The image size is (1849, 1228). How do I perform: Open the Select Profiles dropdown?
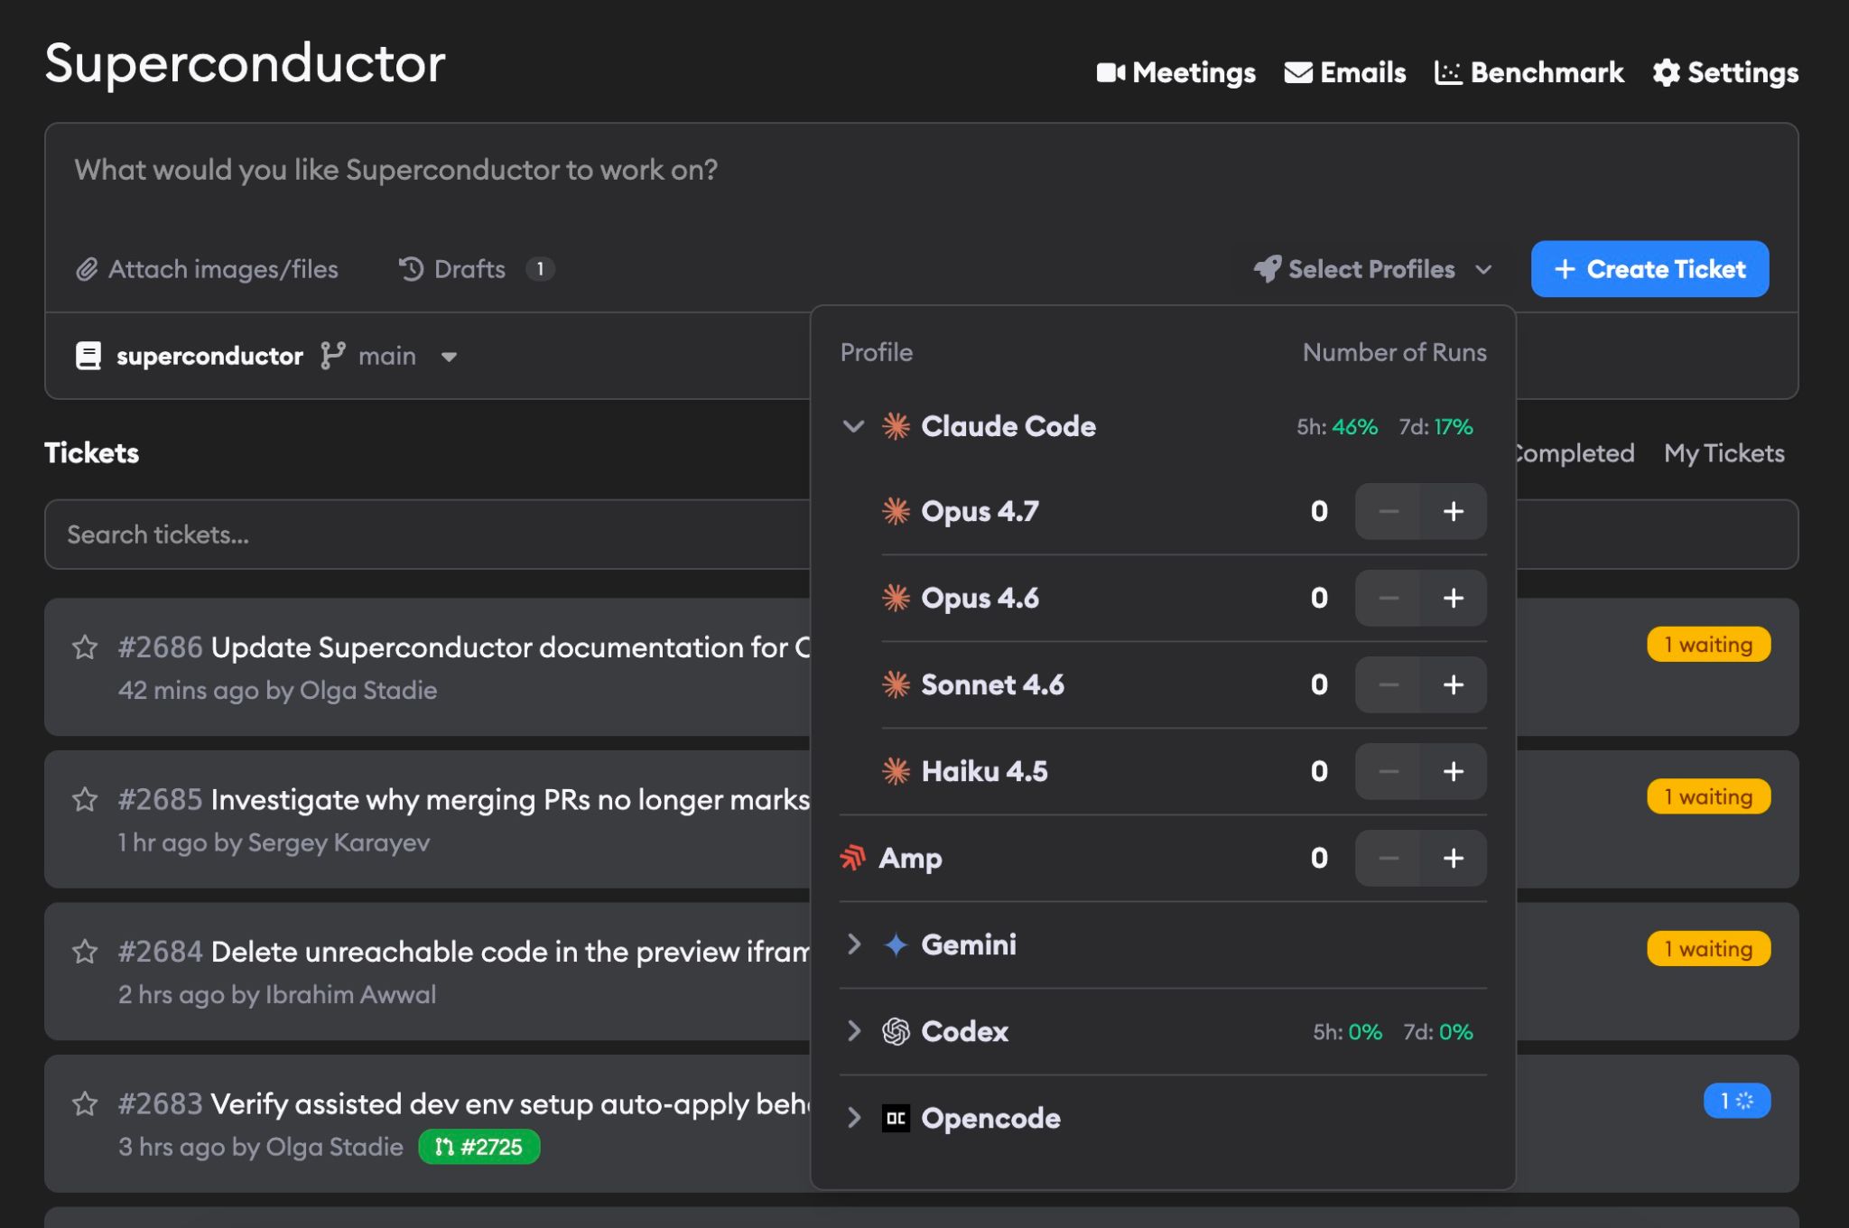(1372, 269)
